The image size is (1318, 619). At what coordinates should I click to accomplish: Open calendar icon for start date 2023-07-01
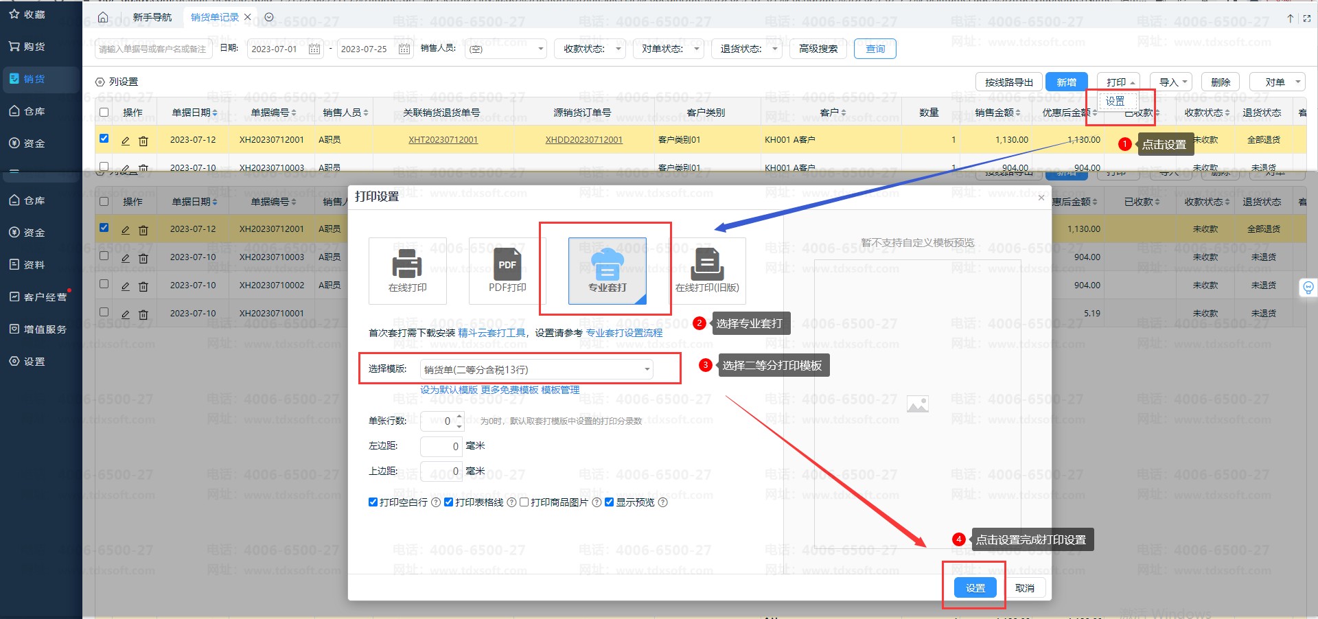pyautogui.click(x=314, y=49)
